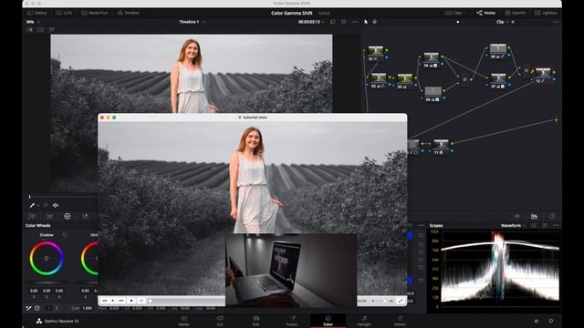Click tutorial.mov player scrubber handle

point(150,301)
